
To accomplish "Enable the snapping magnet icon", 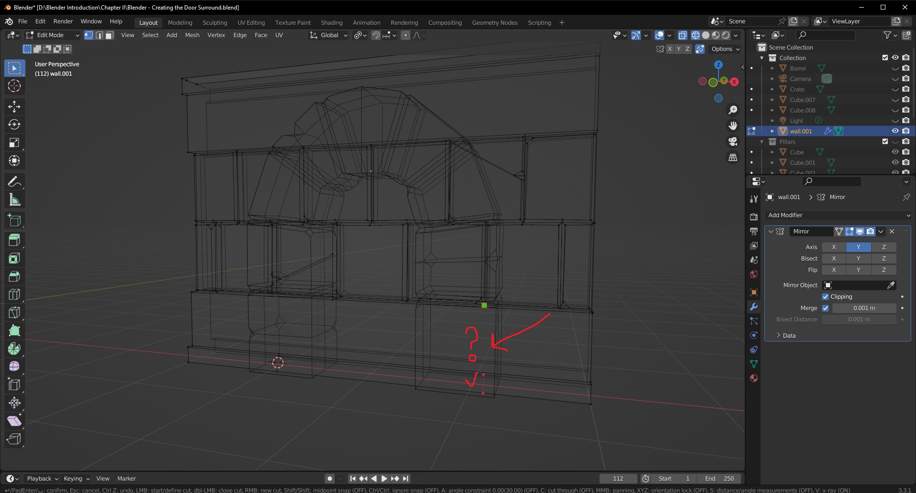I will (376, 35).
